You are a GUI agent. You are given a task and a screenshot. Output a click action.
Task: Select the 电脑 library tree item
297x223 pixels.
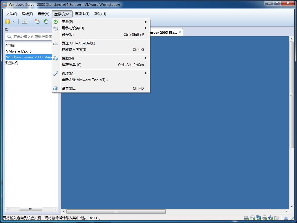(x=10, y=45)
